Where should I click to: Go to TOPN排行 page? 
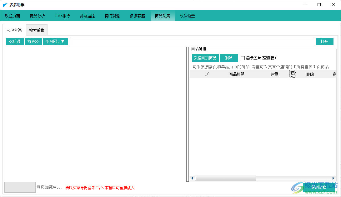[62, 16]
